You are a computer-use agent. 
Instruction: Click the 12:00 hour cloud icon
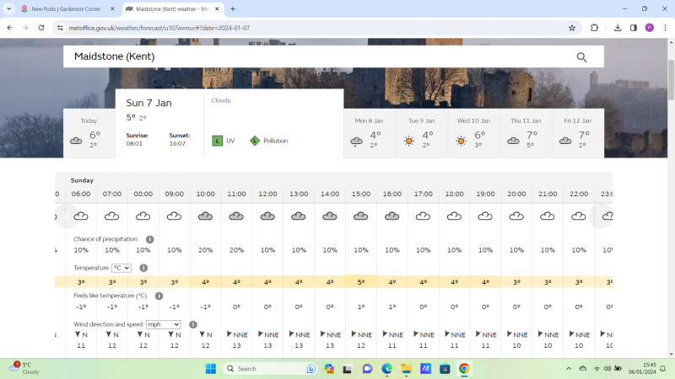[x=267, y=216]
